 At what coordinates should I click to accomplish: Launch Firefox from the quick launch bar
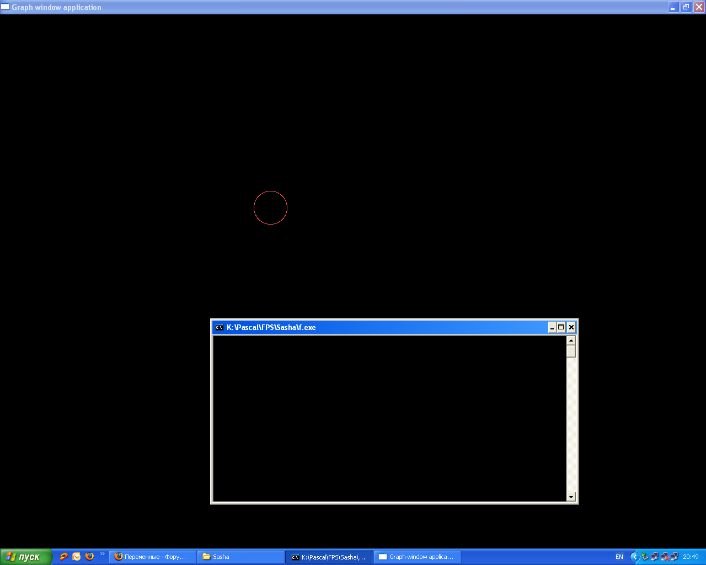pyautogui.click(x=89, y=557)
